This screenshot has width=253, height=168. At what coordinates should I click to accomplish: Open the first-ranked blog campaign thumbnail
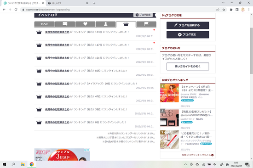pyautogui.click(x=169, y=93)
